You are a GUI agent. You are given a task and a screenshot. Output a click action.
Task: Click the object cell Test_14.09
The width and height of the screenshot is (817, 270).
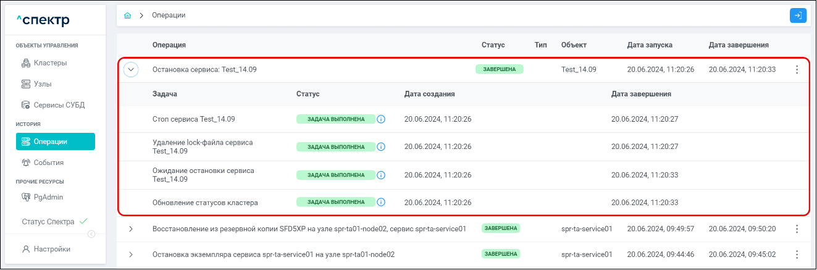pos(579,70)
